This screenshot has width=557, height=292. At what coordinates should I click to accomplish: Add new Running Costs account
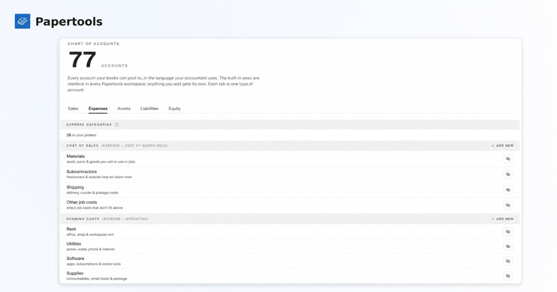(503, 219)
